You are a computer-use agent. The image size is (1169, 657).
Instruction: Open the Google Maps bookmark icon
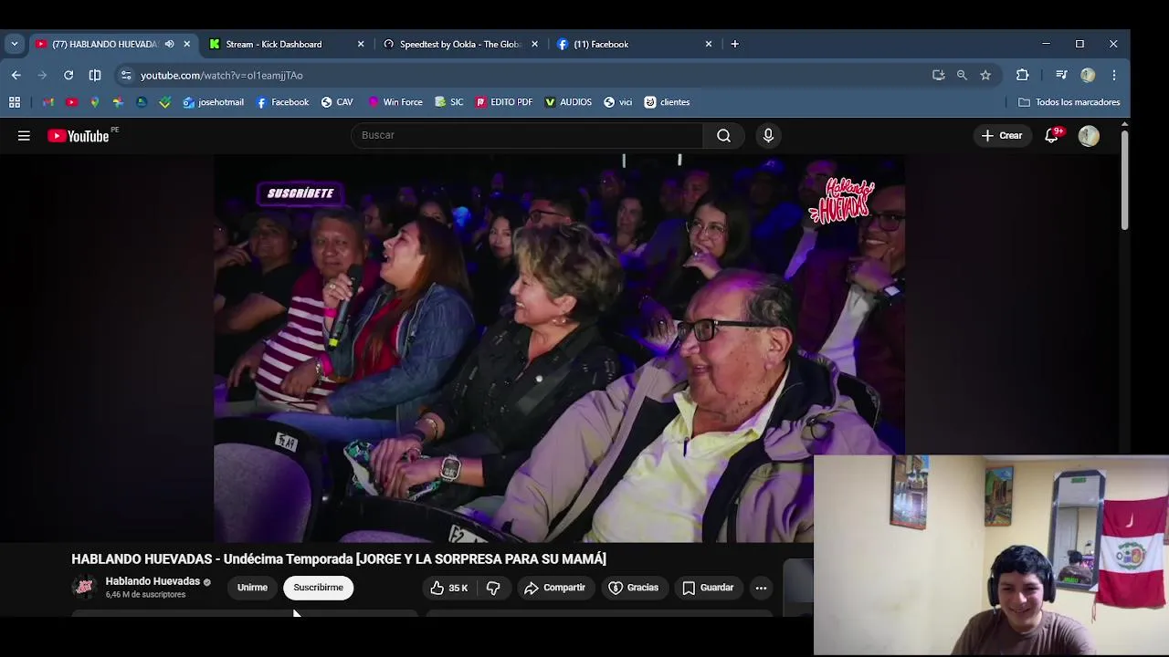point(94,102)
